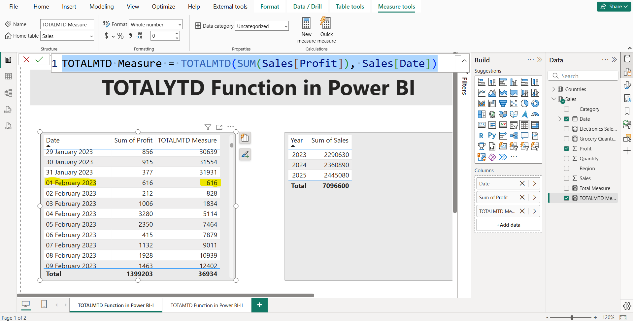Select the Gauge visual icon
Viewport: 633px width, 321px height.
[x=535, y=114]
